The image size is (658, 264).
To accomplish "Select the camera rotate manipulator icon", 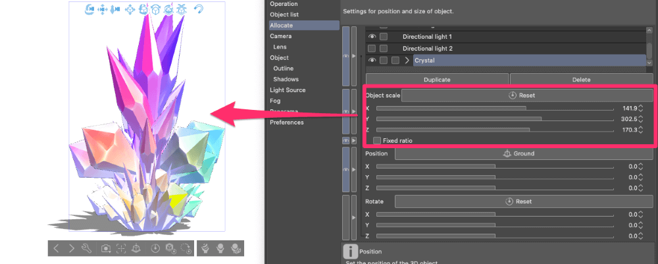I will 89,9.
